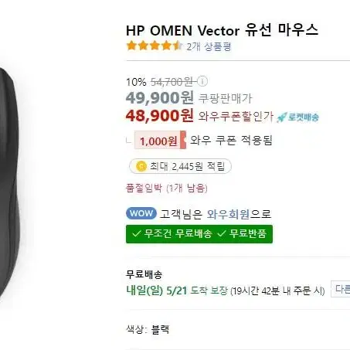Click the 다른 delivery options button
Screen dimensions: 350x350
pyautogui.click(x=341, y=289)
